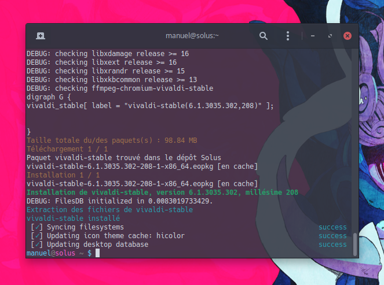Click the 'Téléchargement 1 / 1' line
384x285 pixels.
pos(67,149)
